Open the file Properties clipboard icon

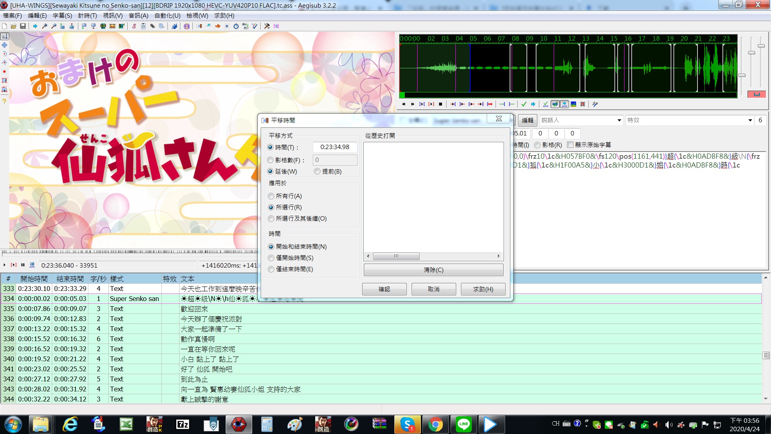(143, 26)
